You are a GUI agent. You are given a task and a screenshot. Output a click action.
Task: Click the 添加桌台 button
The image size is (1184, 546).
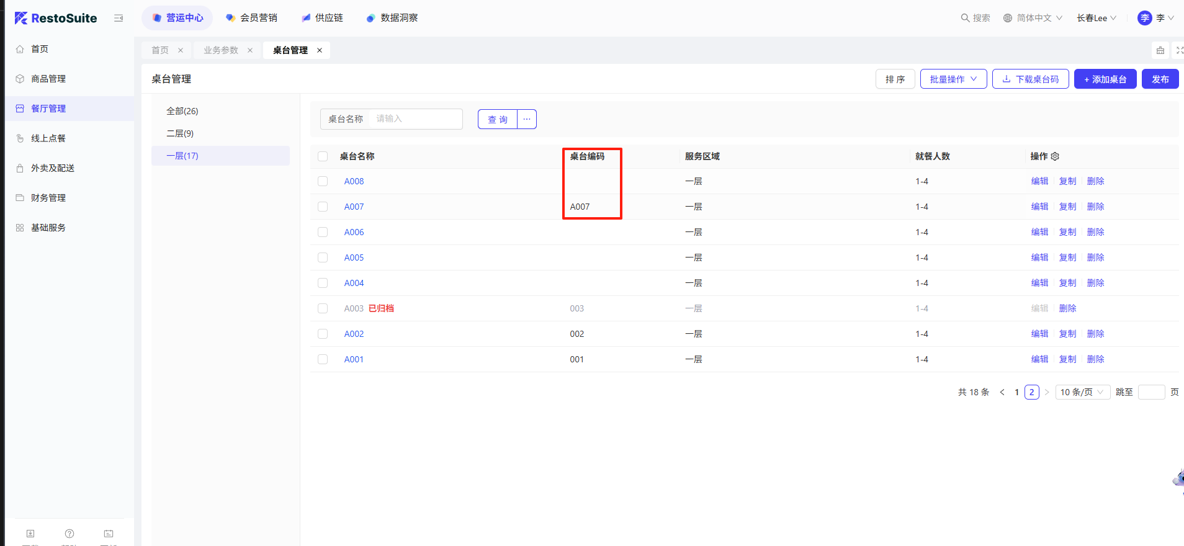[x=1105, y=79]
